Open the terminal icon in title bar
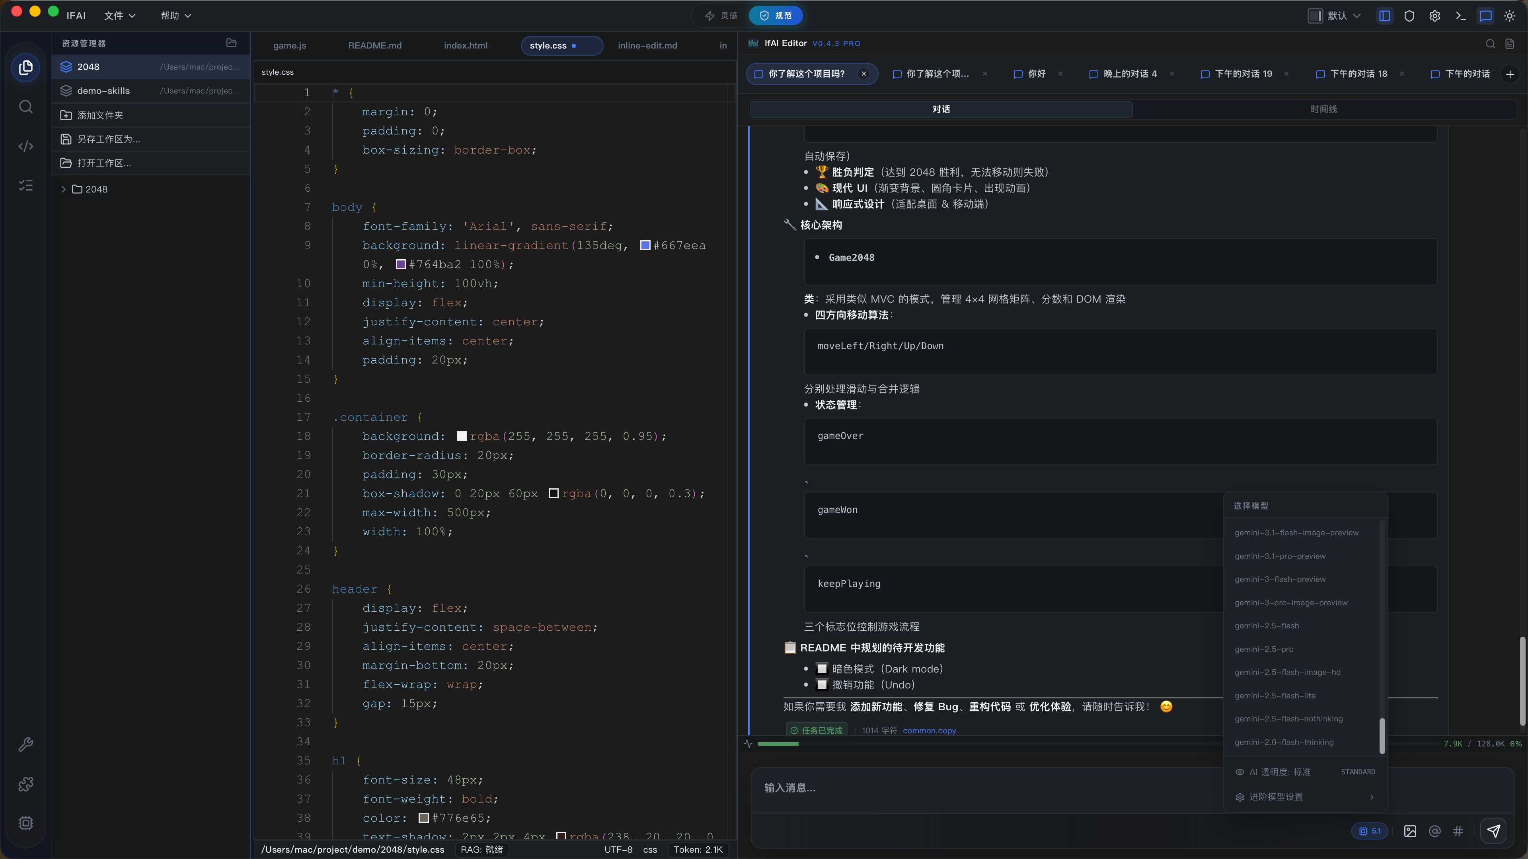 (x=1460, y=16)
